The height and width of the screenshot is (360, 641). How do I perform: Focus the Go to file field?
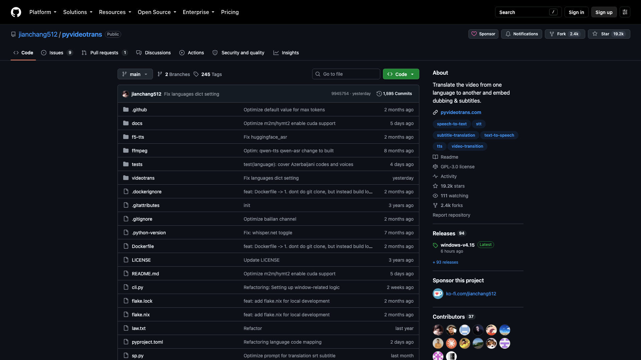(x=346, y=74)
